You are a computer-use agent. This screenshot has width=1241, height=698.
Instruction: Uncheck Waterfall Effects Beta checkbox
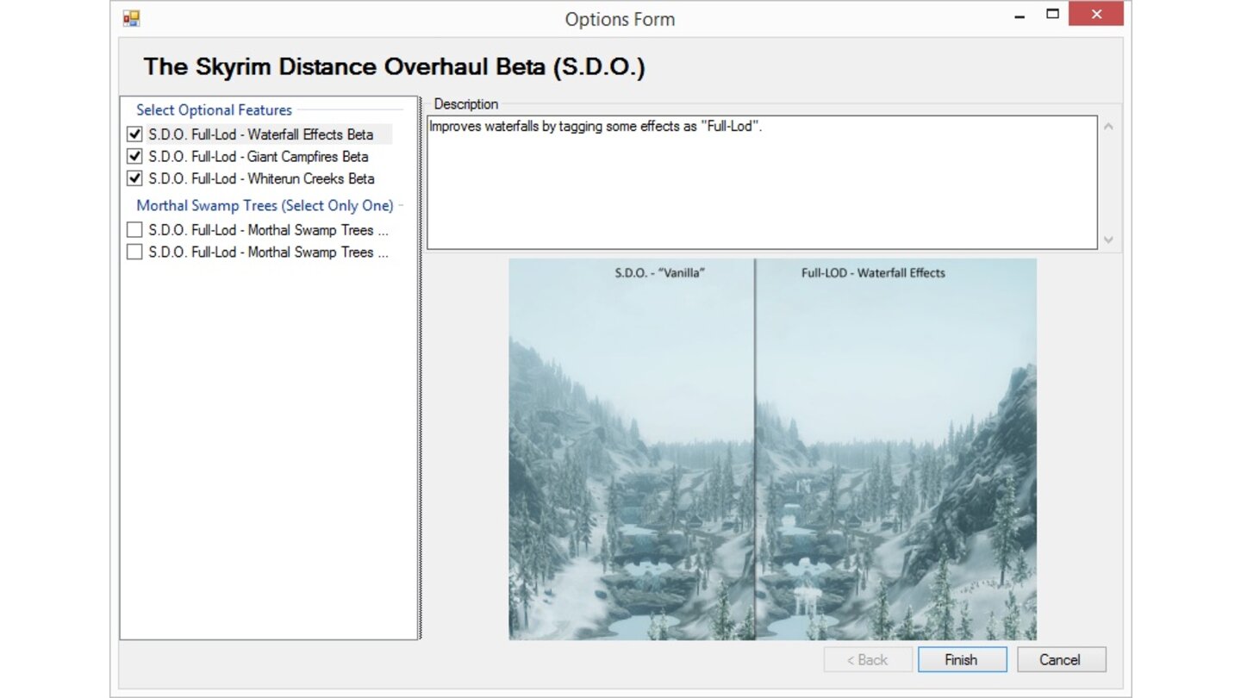point(134,134)
